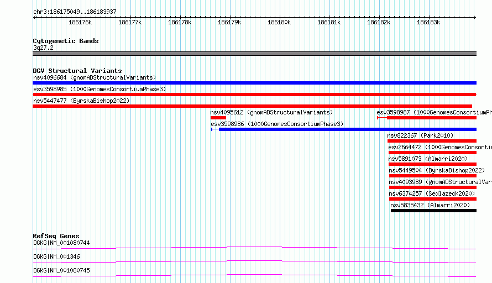Click esv2664472 variant label

pyautogui.click(x=440, y=147)
